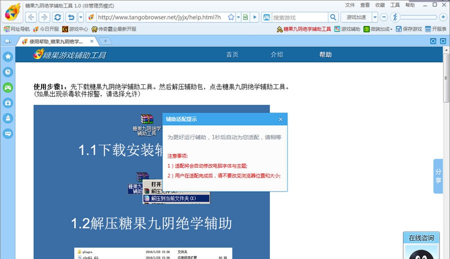The height and width of the screenshot is (259, 450).
Task: Click the page vertical scrollbar thumb
Action: (x=446, y=78)
